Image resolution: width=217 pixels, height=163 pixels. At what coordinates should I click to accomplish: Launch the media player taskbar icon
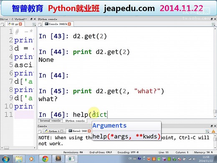click(31, 159)
